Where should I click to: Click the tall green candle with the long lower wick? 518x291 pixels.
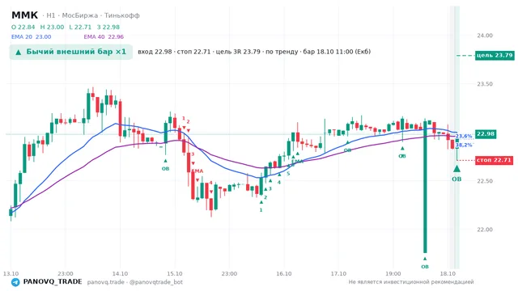425,187
